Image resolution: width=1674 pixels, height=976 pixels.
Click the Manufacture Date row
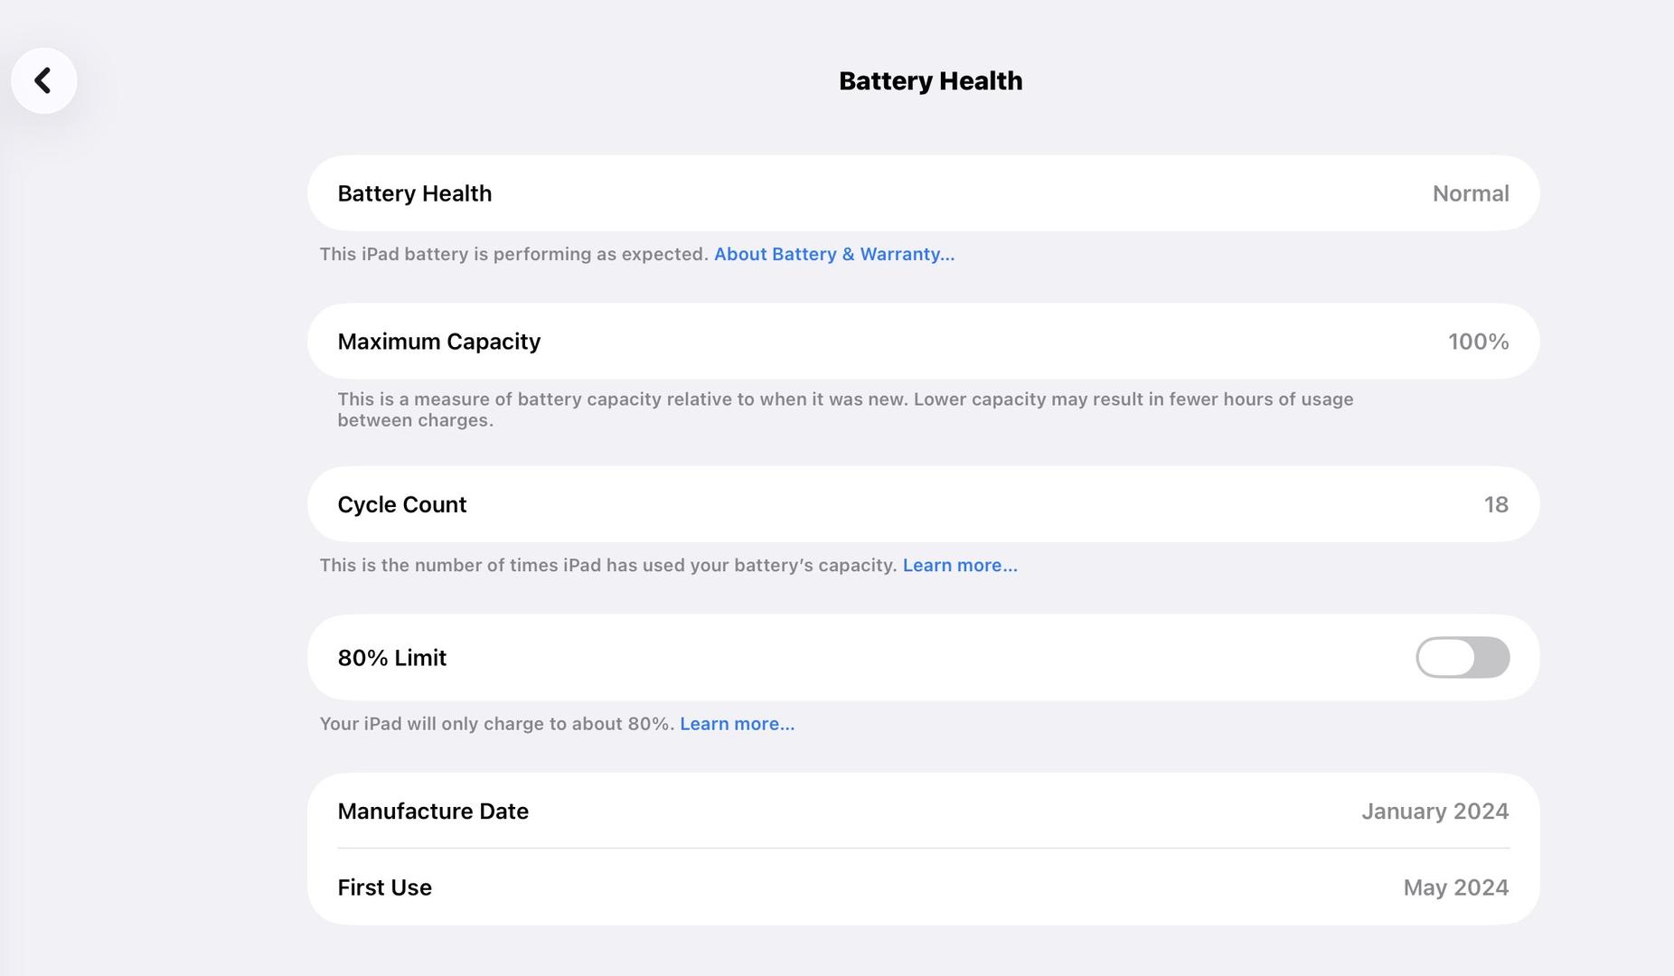(922, 812)
